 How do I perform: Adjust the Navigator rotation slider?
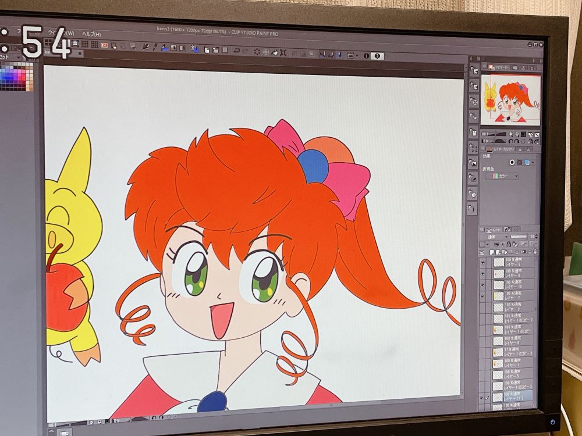(494, 141)
